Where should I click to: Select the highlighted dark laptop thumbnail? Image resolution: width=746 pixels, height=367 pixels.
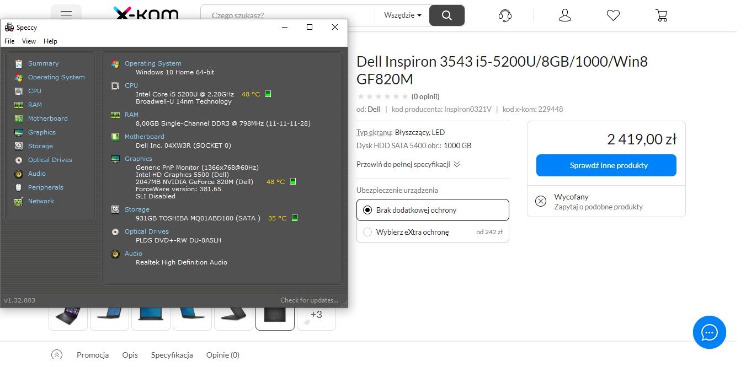coord(275,315)
